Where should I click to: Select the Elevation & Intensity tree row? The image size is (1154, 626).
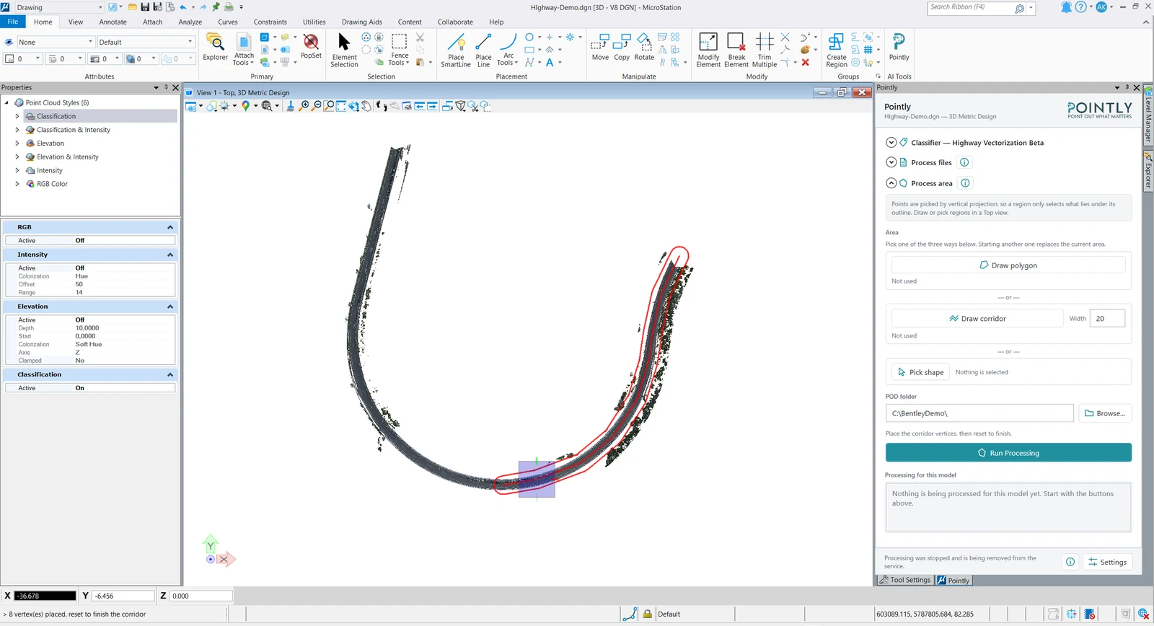[68, 156]
